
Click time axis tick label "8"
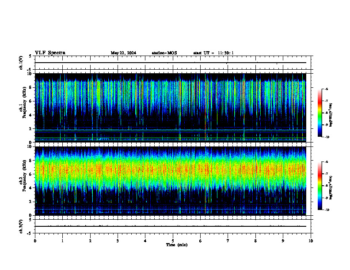tap(255, 241)
